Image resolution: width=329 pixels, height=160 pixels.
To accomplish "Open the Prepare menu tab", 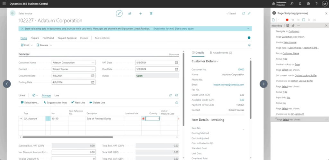I will [35, 38].
